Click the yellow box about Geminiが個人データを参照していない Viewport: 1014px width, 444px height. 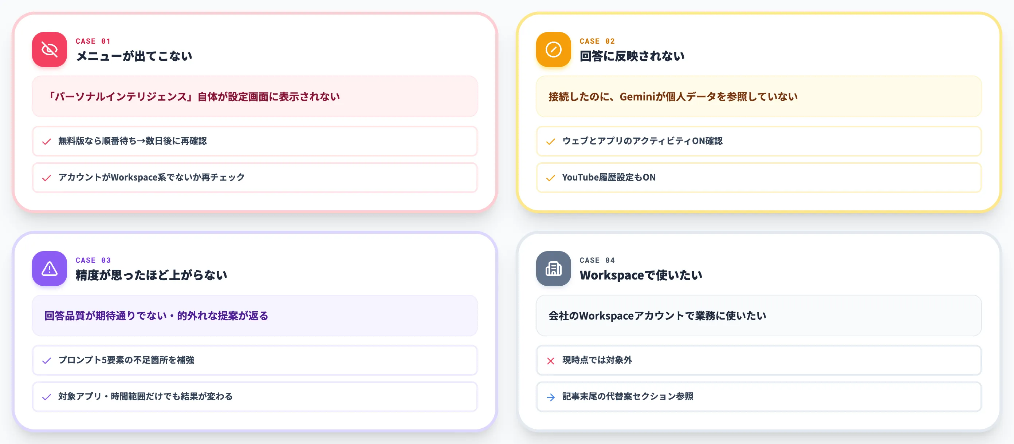pos(759,96)
